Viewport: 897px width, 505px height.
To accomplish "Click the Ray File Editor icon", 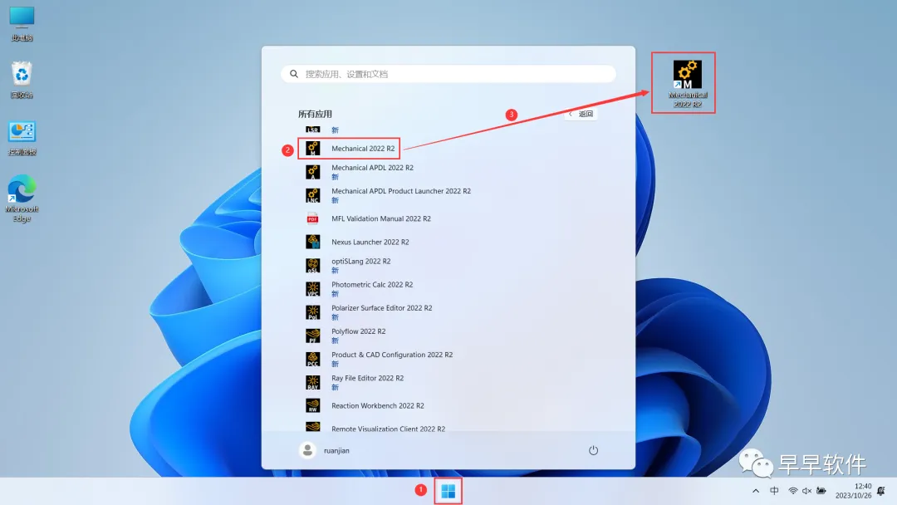I will [313, 383].
